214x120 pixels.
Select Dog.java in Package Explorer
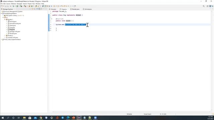(12, 30)
